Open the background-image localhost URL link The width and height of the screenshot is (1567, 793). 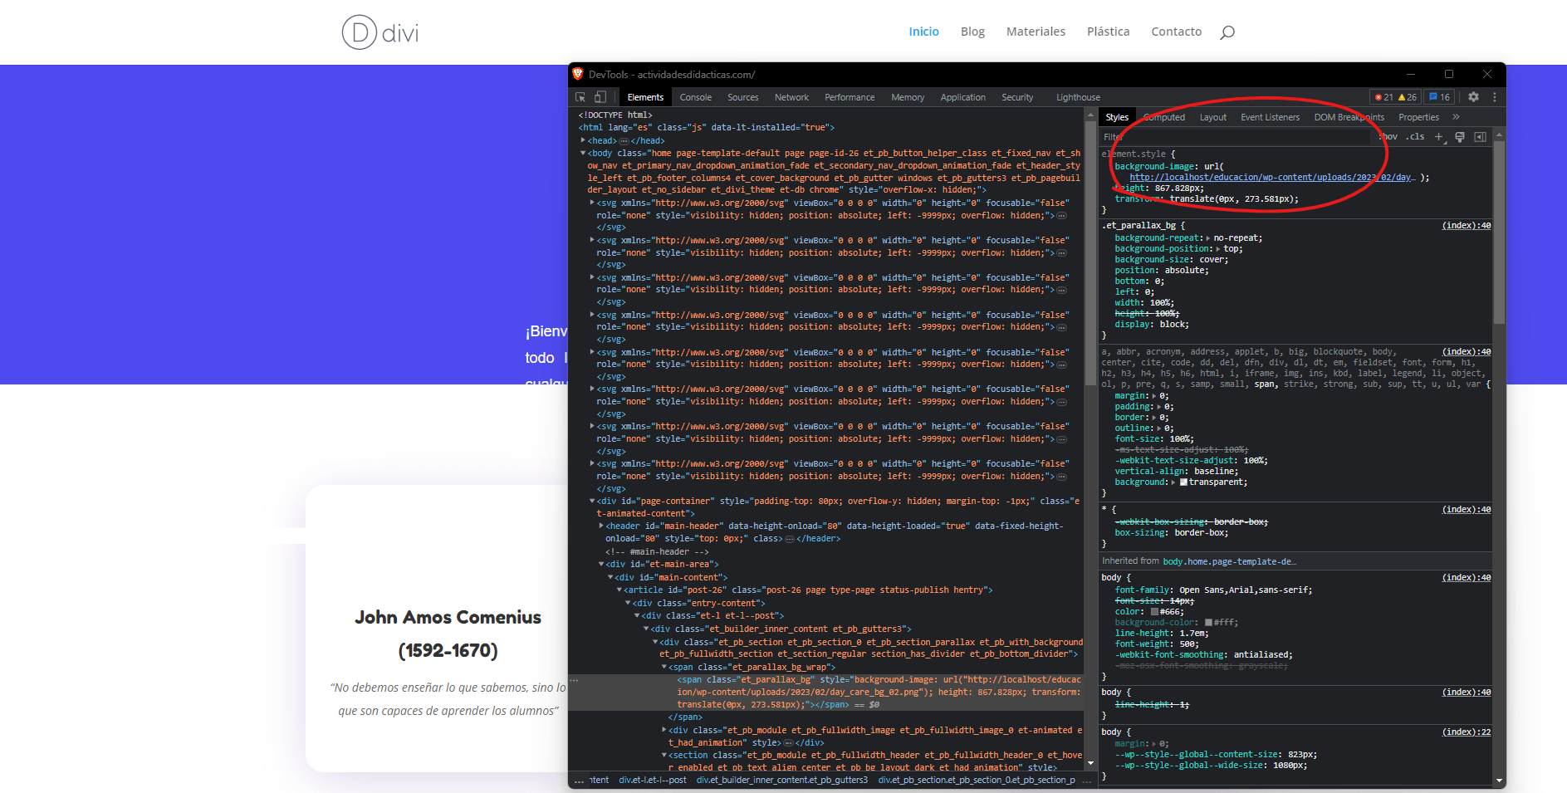1271,178
